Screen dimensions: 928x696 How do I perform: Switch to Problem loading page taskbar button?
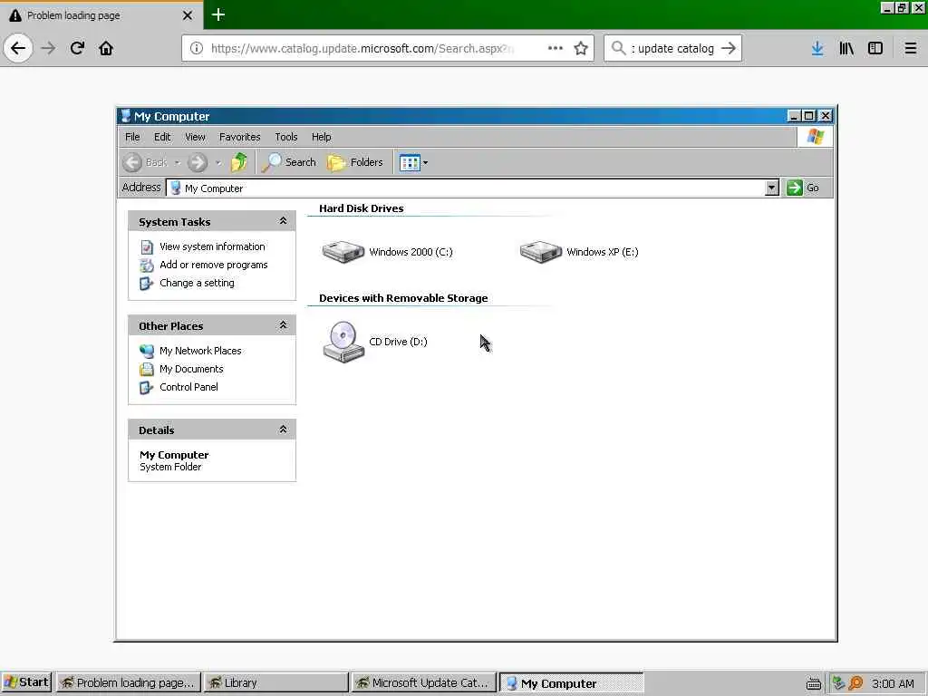click(x=129, y=682)
